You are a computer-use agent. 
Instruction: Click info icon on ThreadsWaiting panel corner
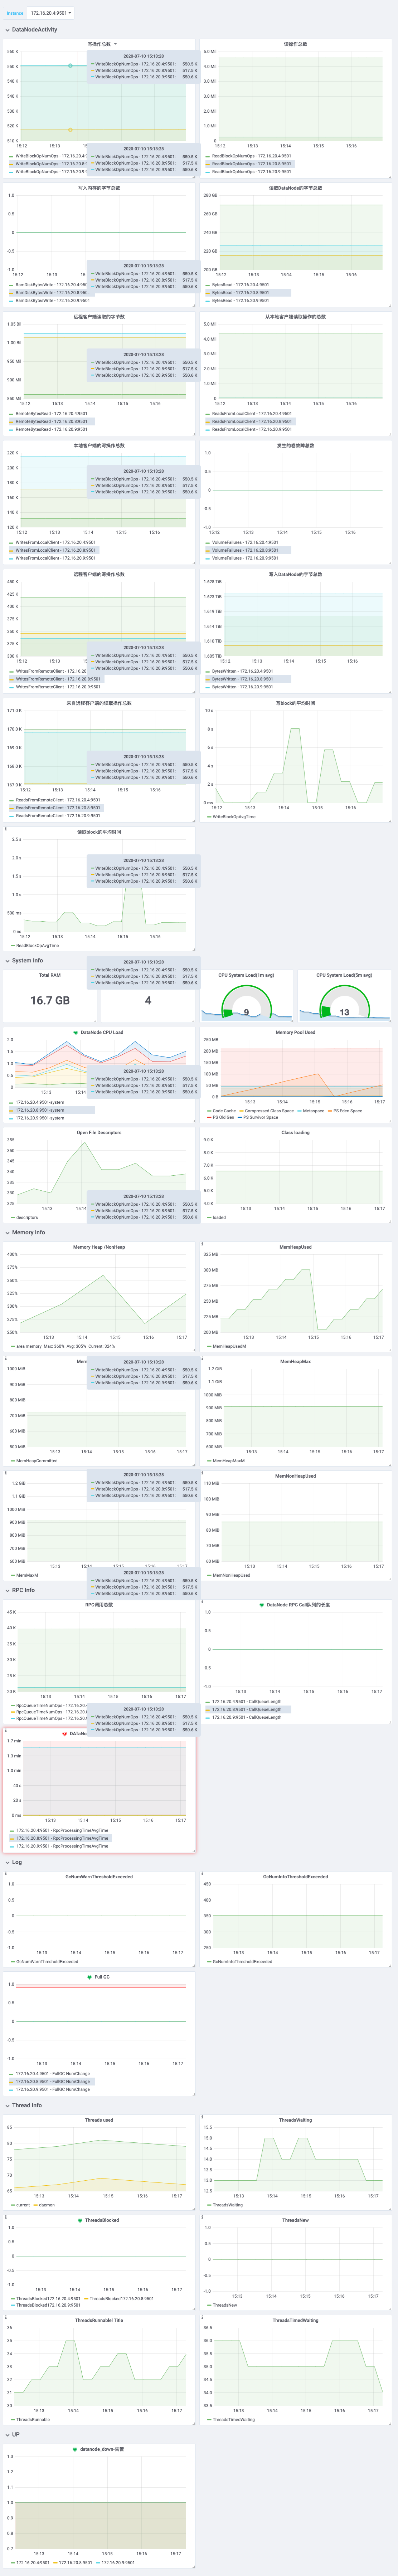point(202,2116)
